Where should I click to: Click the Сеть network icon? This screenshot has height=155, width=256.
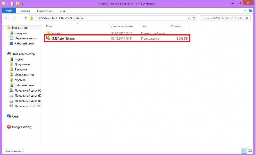[x=9, y=116]
